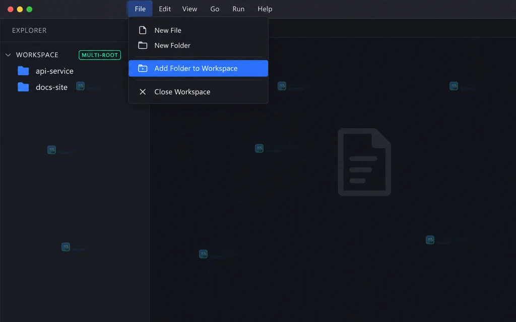Click the MULTI-ROOT badge
516x322 pixels.
(100, 55)
